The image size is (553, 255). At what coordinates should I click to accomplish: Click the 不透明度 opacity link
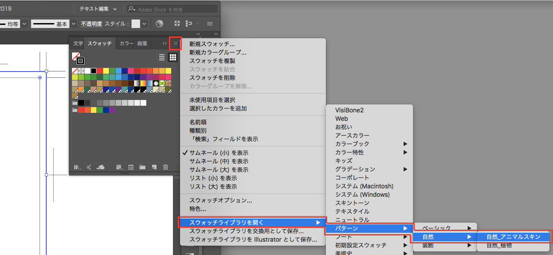pyautogui.click(x=92, y=24)
